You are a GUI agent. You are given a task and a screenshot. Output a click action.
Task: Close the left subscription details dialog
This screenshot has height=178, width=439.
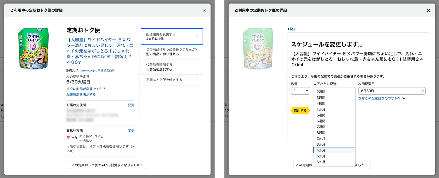pyautogui.click(x=204, y=11)
